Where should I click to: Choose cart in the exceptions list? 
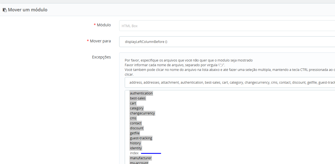133,103
